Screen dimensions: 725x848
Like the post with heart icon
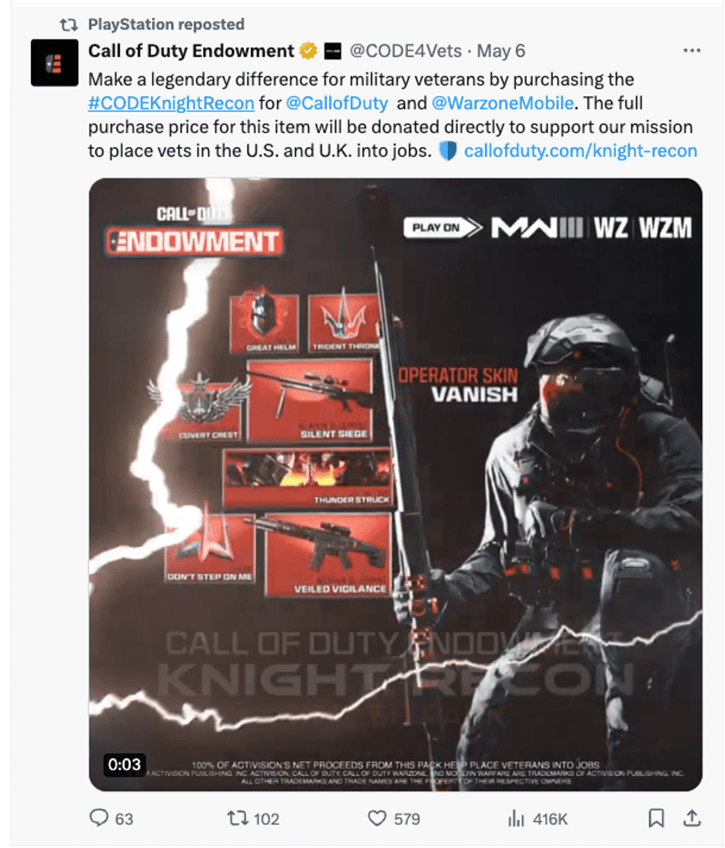[x=376, y=818]
